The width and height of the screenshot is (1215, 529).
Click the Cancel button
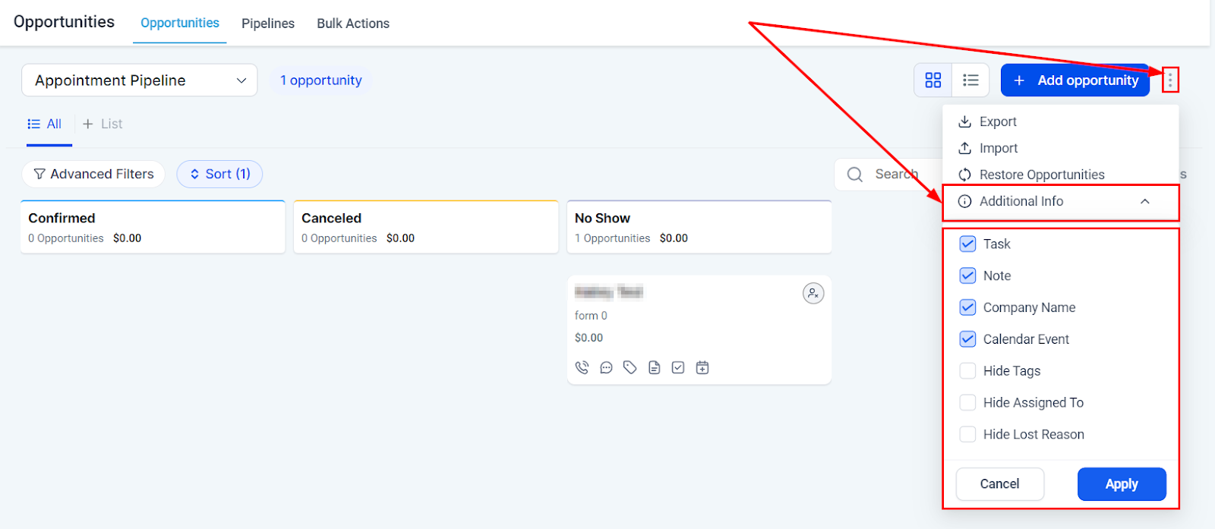point(1000,483)
